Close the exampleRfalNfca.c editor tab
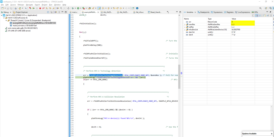Viewport: 274px width, 137px height. (98, 12)
